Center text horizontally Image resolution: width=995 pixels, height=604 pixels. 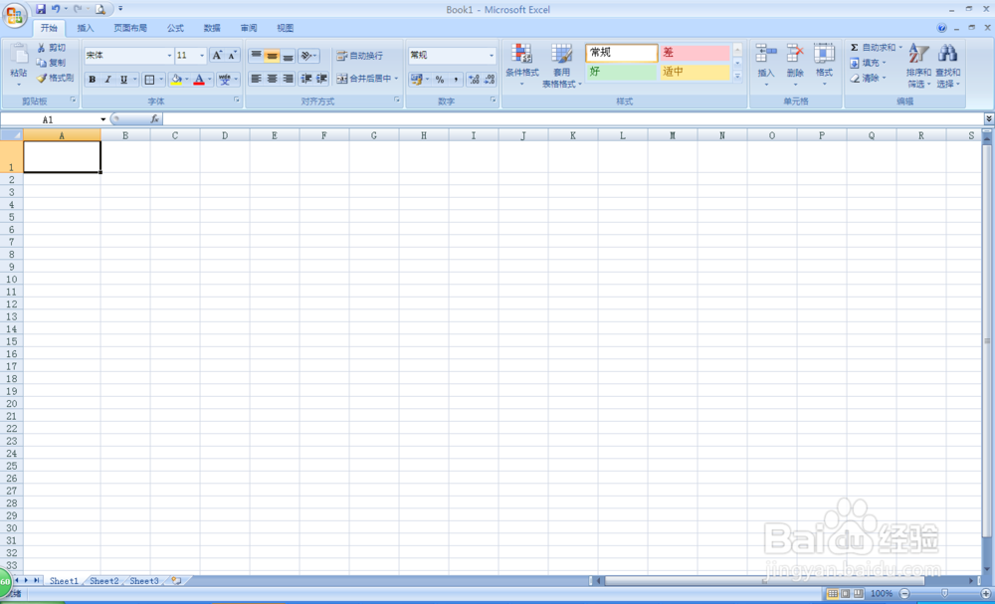272,79
